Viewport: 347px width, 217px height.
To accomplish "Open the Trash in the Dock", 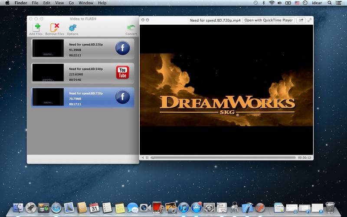I will click(330, 207).
